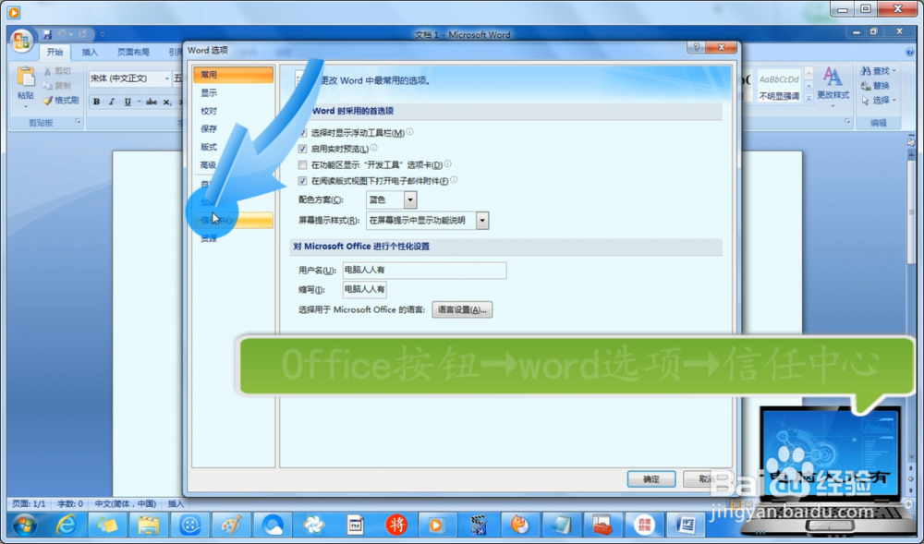Click the Word Options dialog help button
The height and width of the screenshot is (544, 924).
[x=697, y=48]
